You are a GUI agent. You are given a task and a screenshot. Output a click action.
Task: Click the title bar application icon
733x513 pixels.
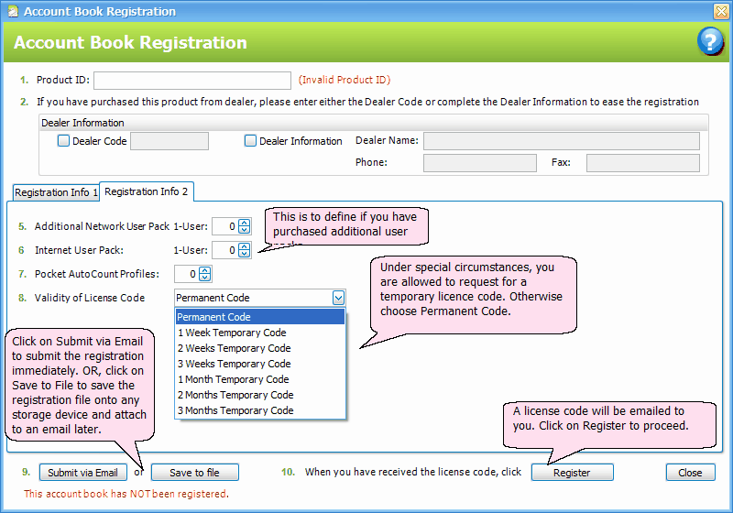coord(13,11)
